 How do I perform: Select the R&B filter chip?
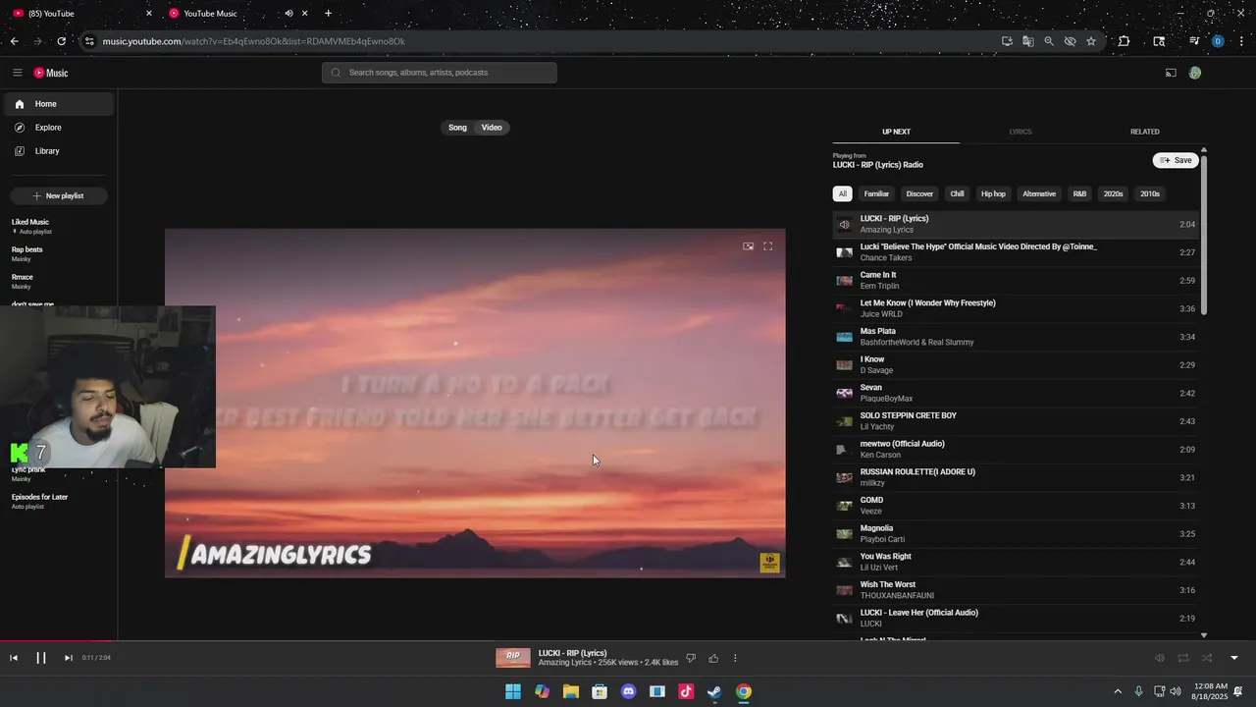(1079, 194)
